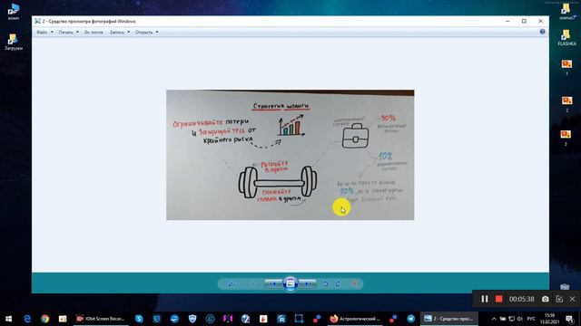Open the volume tray icon
581x326 pixels.
[x=520, y=319]
